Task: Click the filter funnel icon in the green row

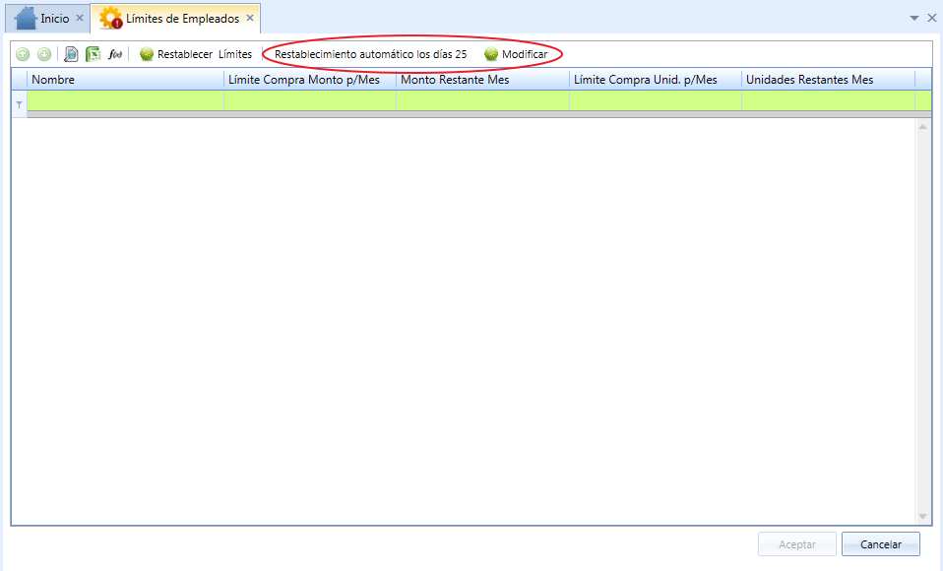Action: coord(20,104)
